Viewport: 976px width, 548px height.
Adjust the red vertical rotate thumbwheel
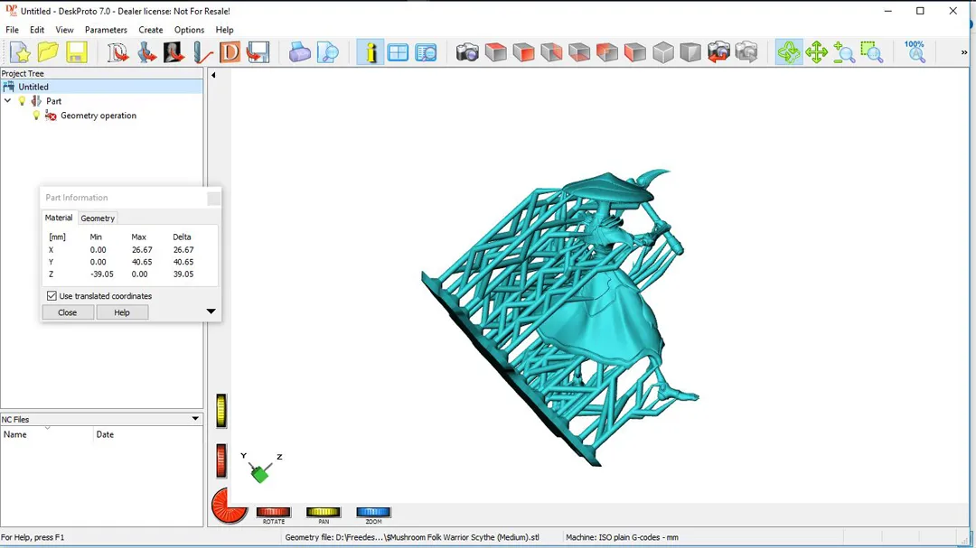[221, 461]
